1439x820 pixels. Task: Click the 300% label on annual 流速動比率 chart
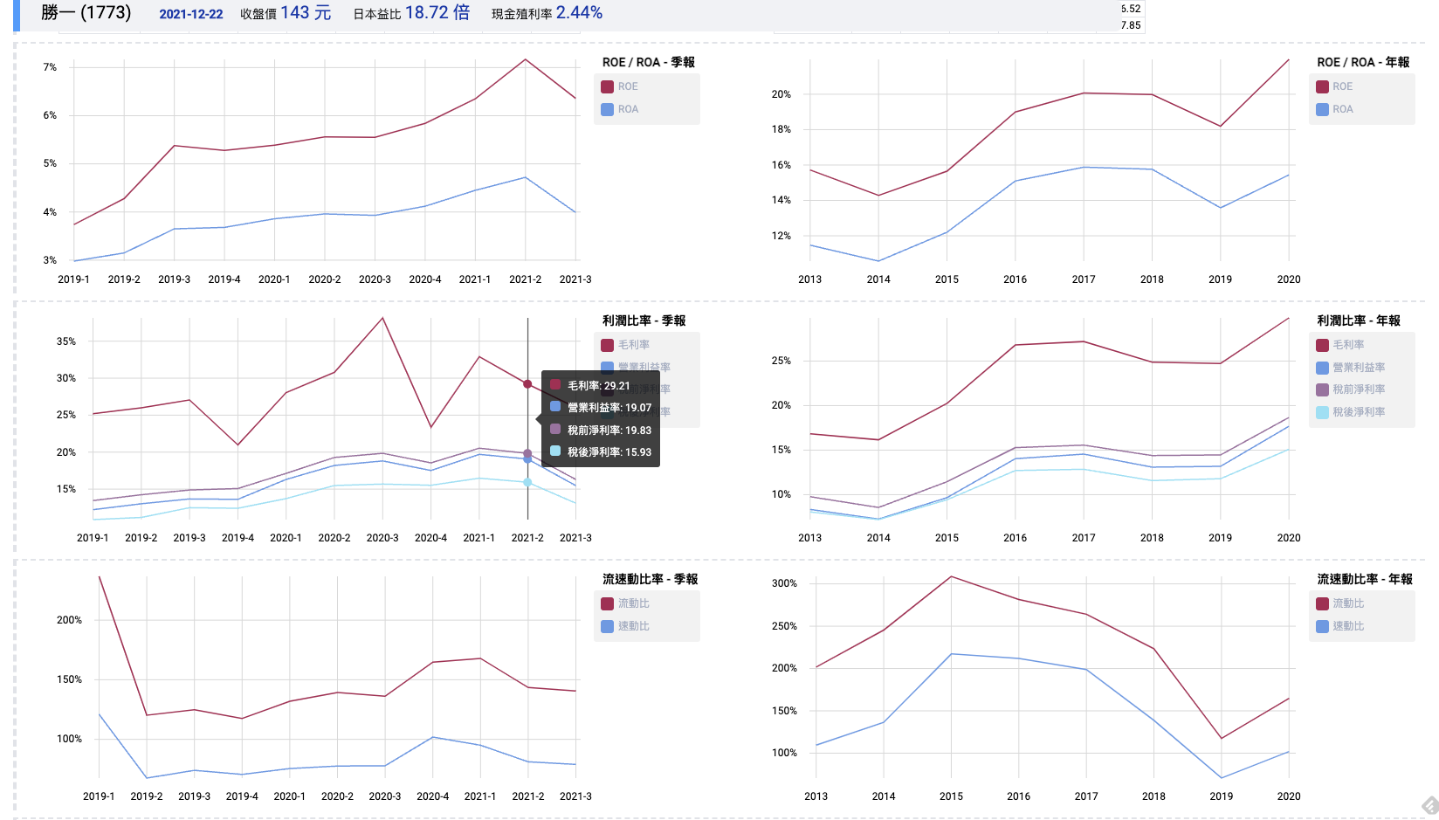coord(784,583)
